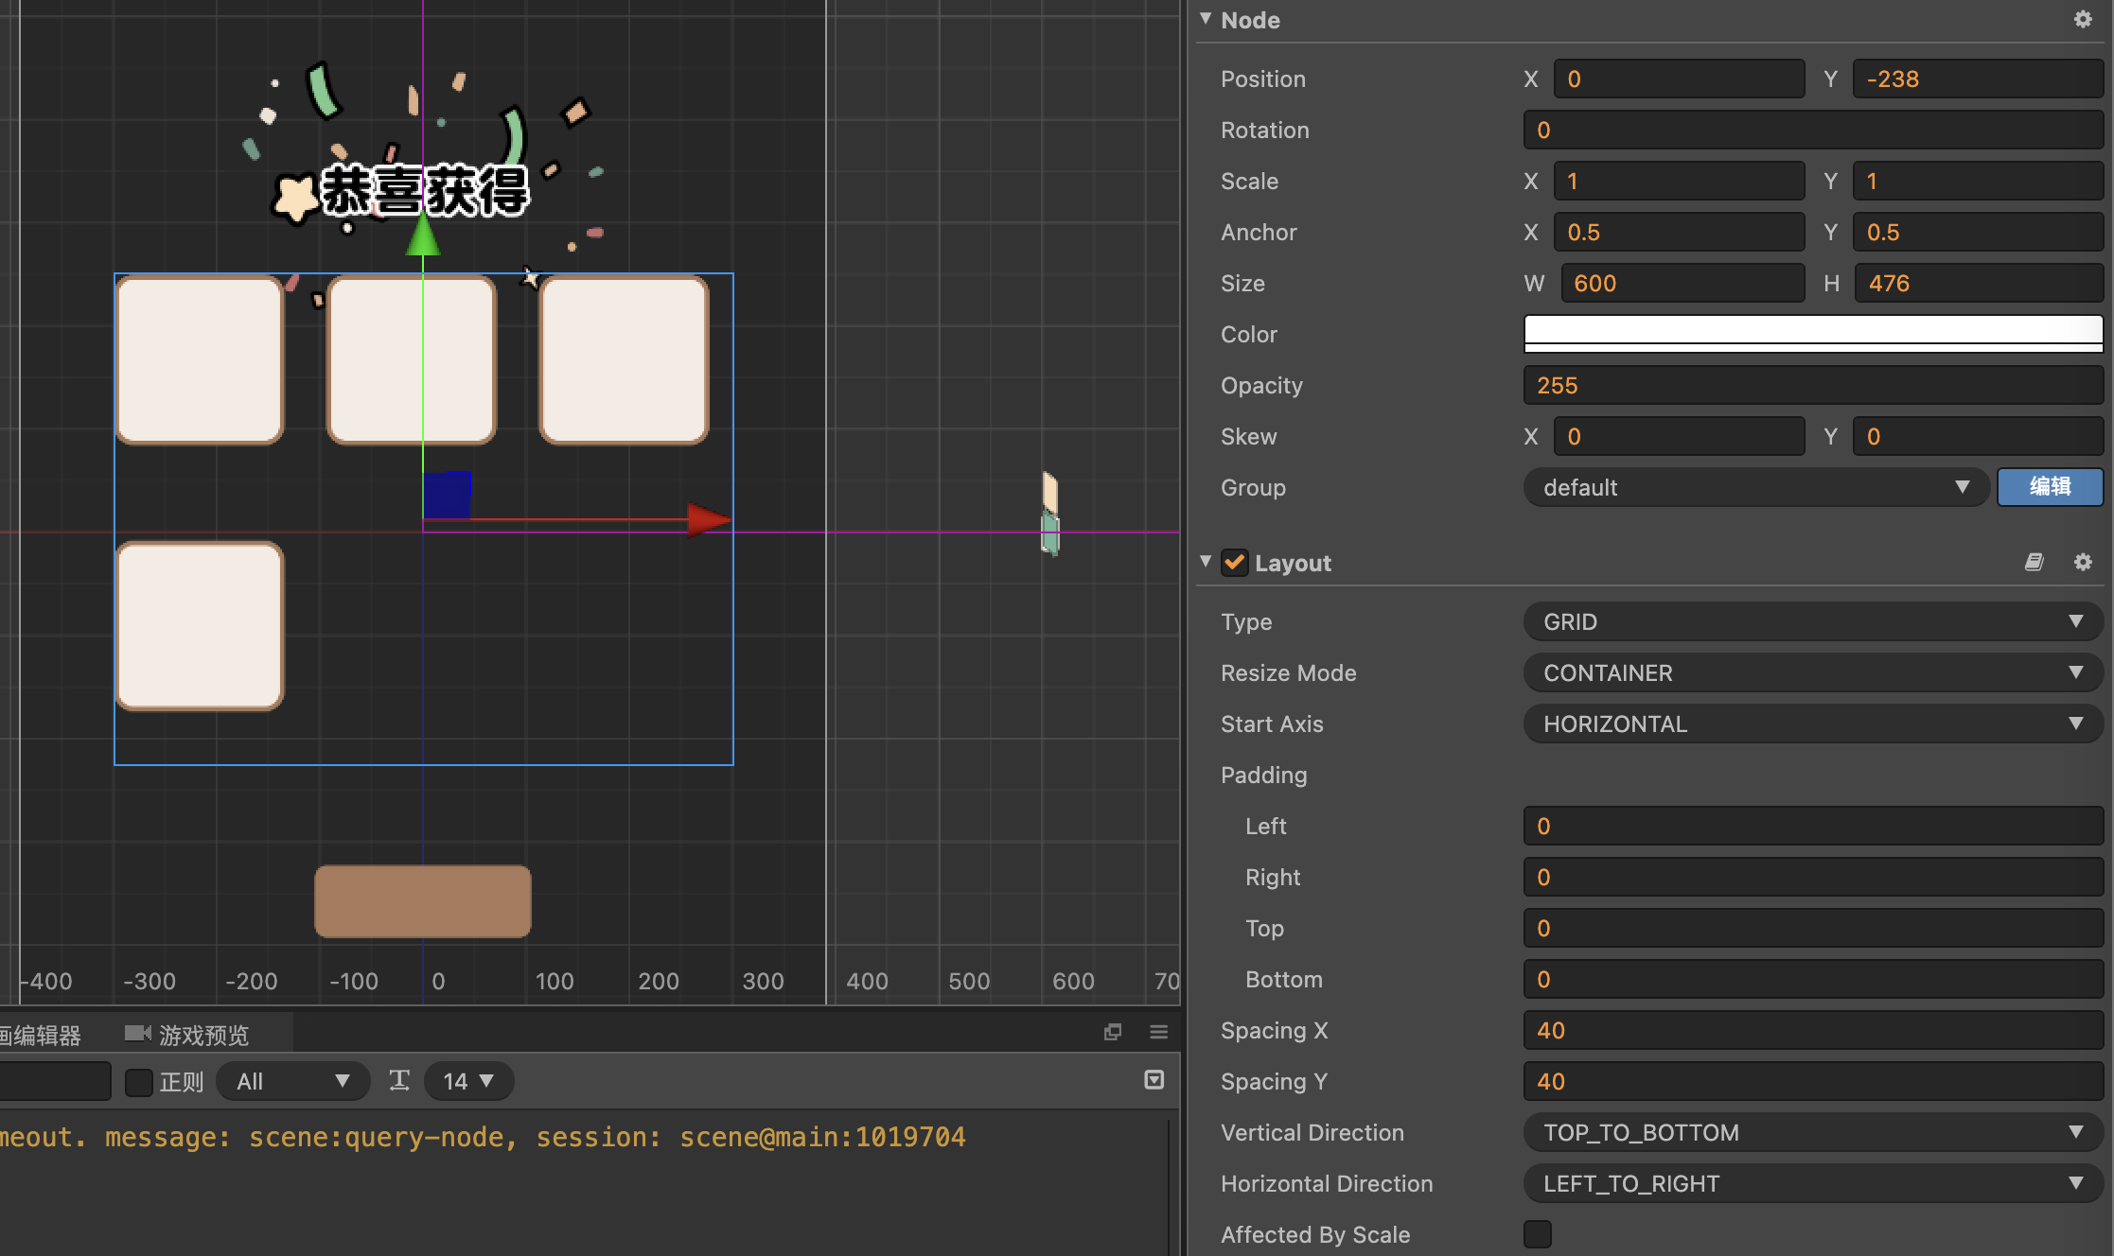The height and width of the screenshot is (1256, 2114).
Task: Click the console collapse-logs box icon
Action: point(1154,1080)
